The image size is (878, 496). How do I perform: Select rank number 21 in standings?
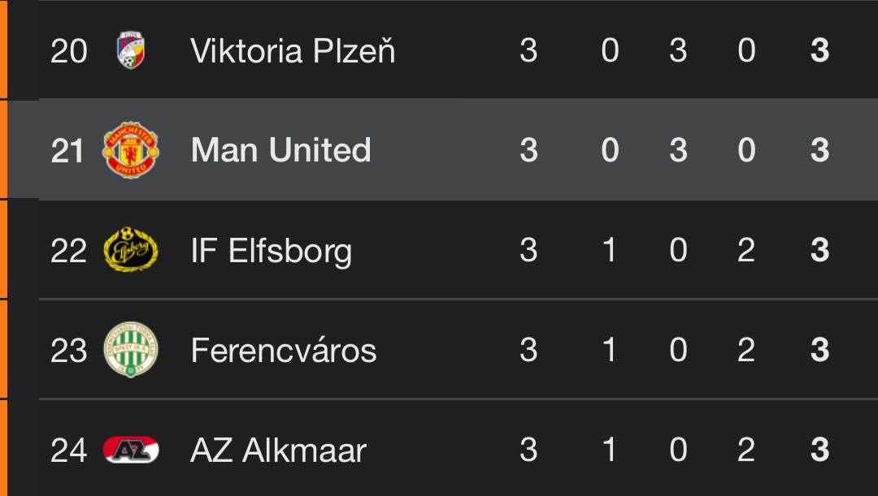point(67,150)
